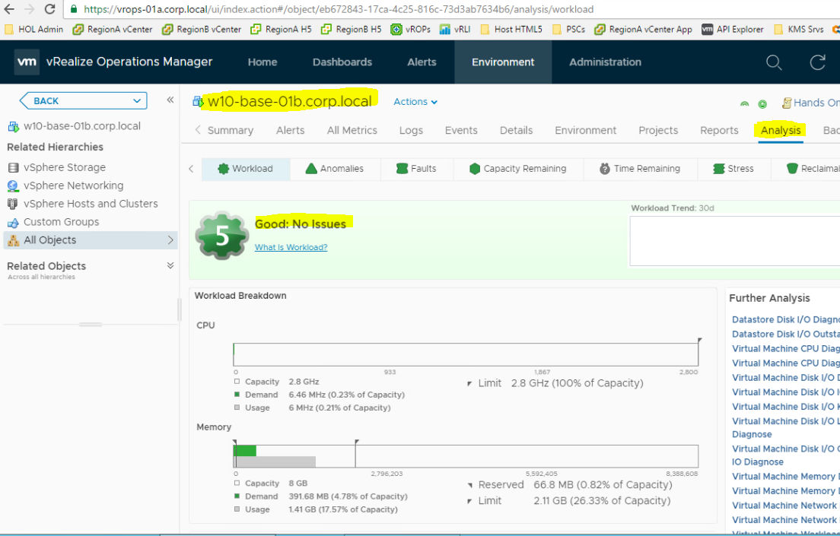Expand the All Objects chevron

[x=170, y=240]
